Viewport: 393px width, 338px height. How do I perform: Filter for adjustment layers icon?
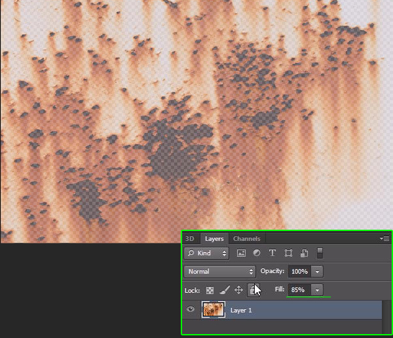[x=256, y=253]
